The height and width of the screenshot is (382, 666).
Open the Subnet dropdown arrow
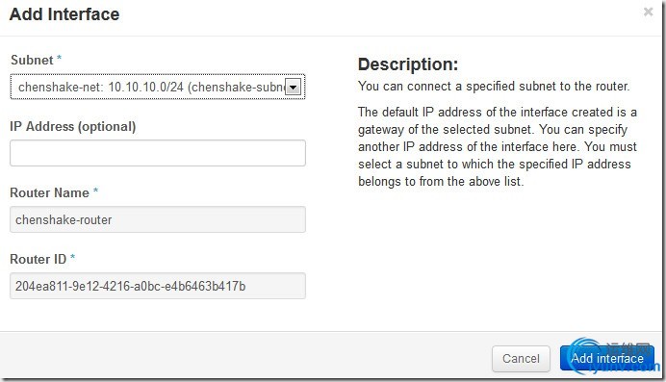[294, 87]
